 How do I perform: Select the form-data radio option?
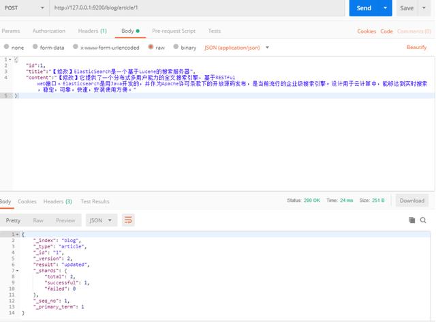[x=35, y=47]
